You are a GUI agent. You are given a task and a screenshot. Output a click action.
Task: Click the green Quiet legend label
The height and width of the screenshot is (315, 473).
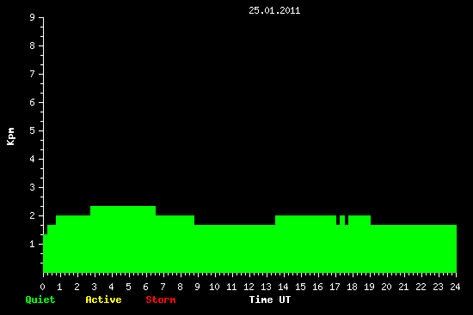[40, 300]
